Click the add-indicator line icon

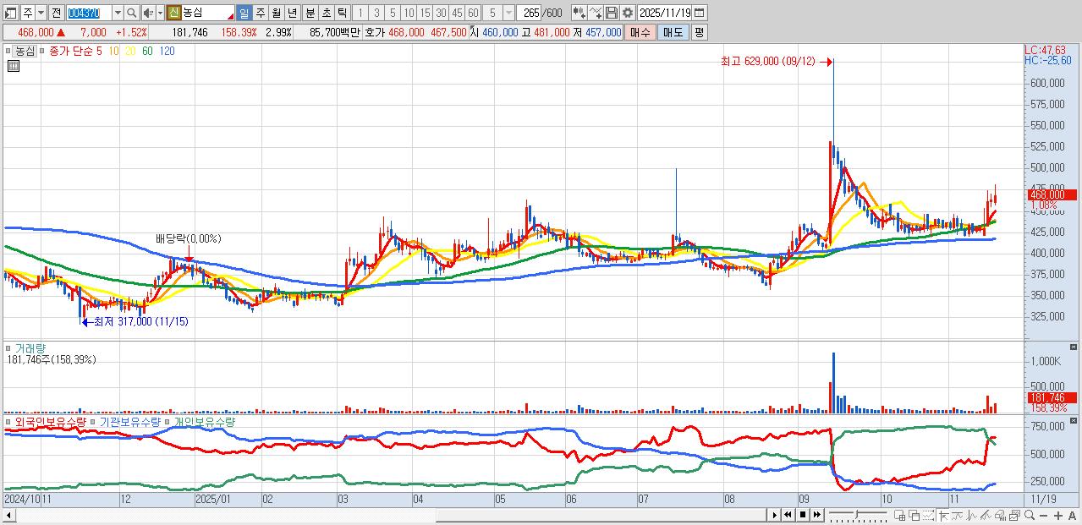[596, 13]
